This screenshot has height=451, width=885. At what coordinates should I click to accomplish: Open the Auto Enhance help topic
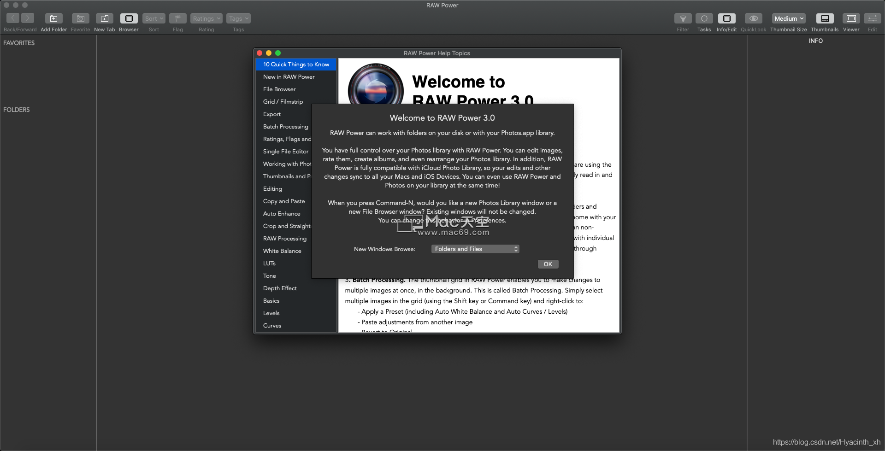[282, 214]
